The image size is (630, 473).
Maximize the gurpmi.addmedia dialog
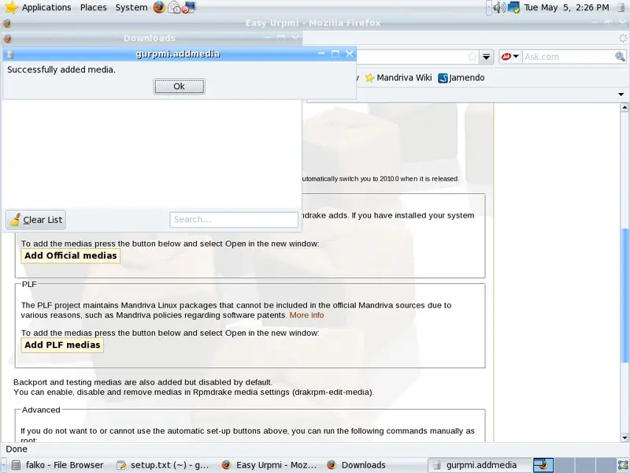(x=335, y=54)
